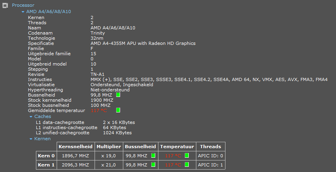Image resolution: width=336 pixels, height=172 pixels.
Task: Click the Multiplier column header
Action: 109,147
